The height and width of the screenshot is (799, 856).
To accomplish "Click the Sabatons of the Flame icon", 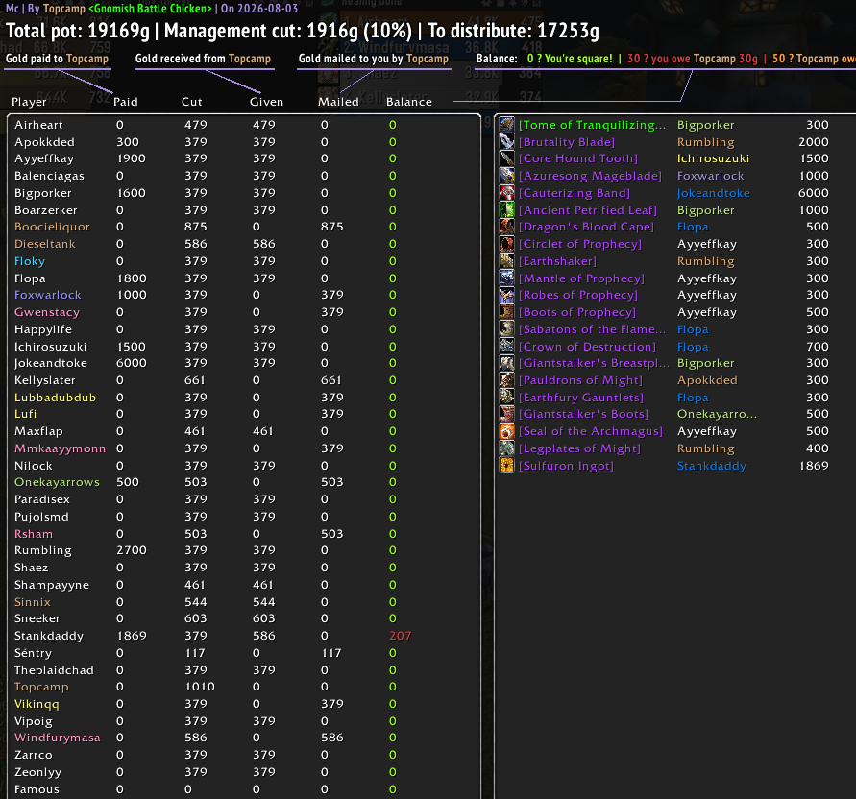I will click(506, 329).
